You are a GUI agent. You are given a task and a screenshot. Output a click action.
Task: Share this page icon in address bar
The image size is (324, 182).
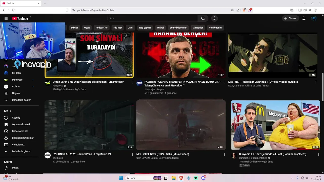[238, 10]
